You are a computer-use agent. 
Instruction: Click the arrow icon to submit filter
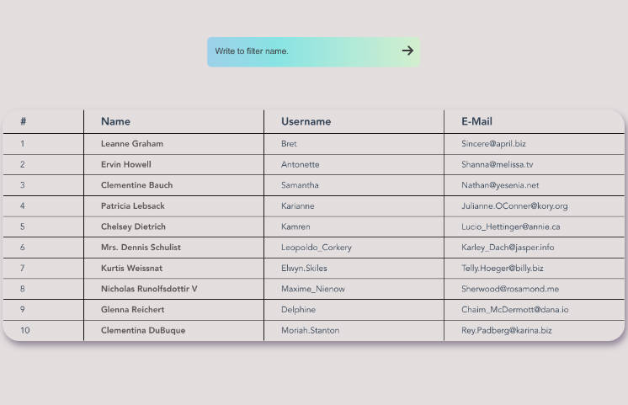point(407,51)
